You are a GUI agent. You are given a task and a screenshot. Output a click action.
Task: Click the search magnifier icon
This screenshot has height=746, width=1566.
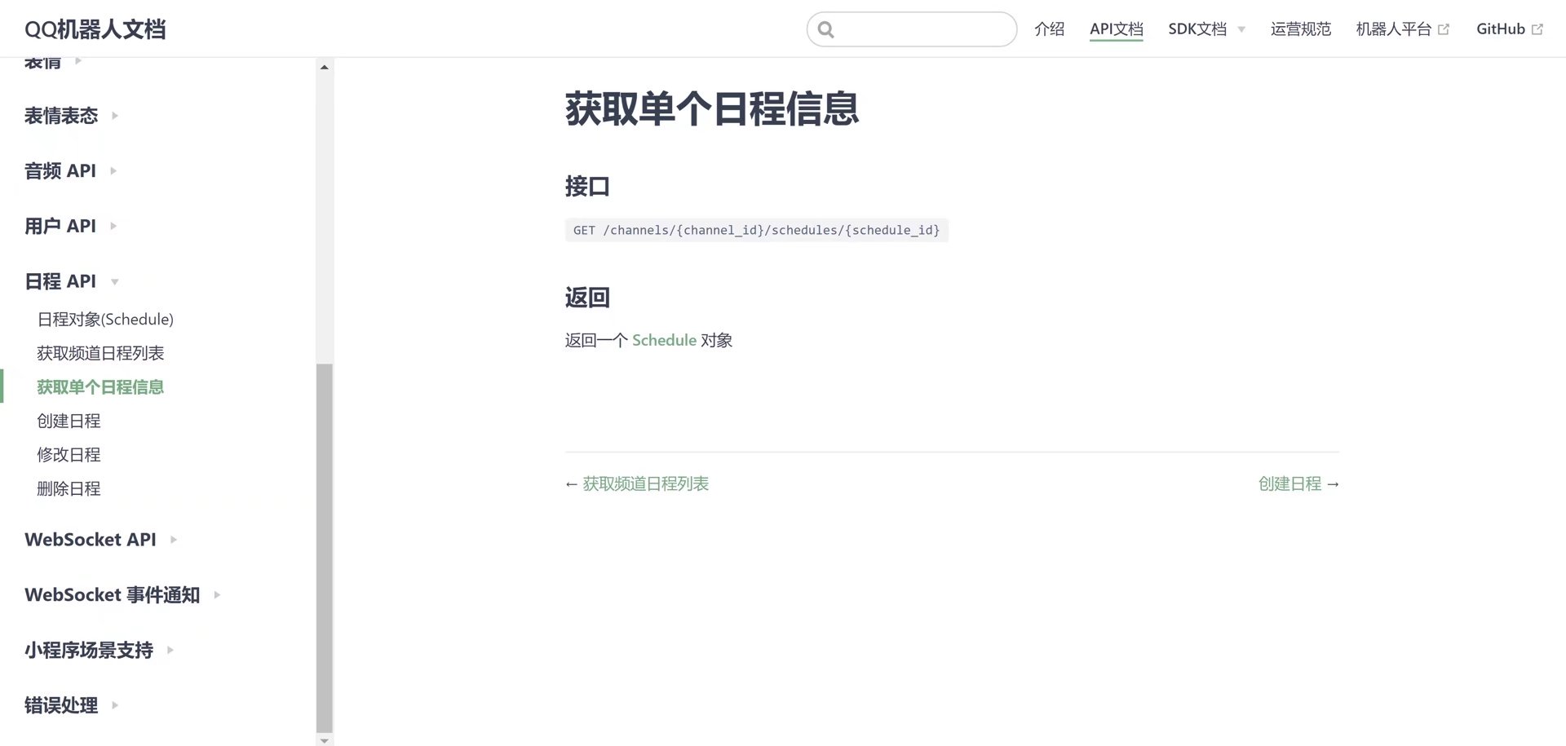pyautogui.click(x=825, y=30)
